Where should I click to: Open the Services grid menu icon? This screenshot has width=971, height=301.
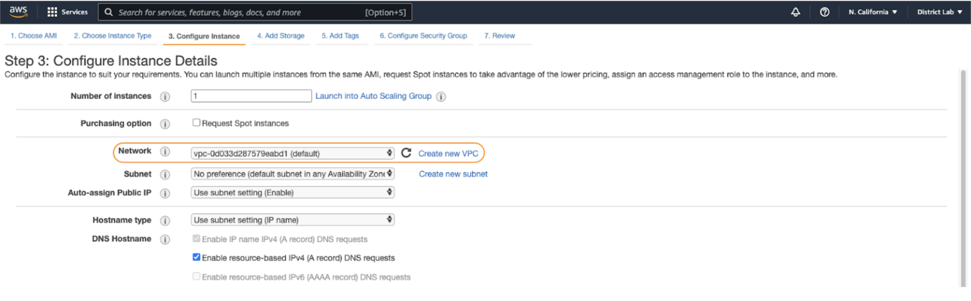[52, 12]
